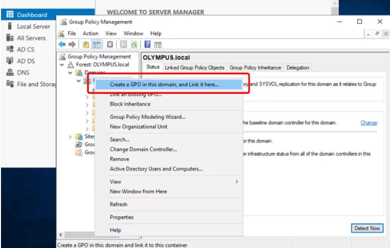
Task: Click the Server Manager vertical scrollbar up arrow
Action: point(335,4)
